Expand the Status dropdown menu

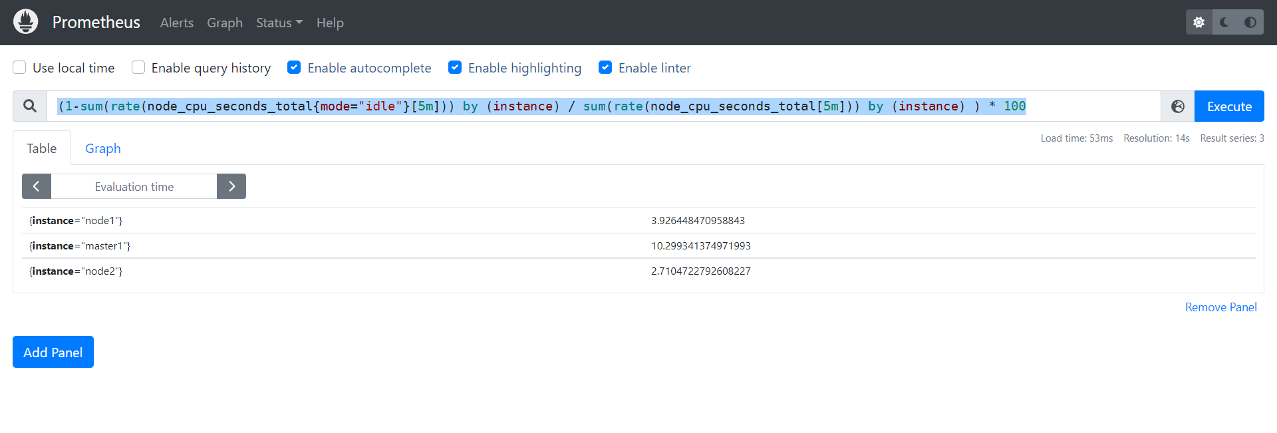[279, 23]
